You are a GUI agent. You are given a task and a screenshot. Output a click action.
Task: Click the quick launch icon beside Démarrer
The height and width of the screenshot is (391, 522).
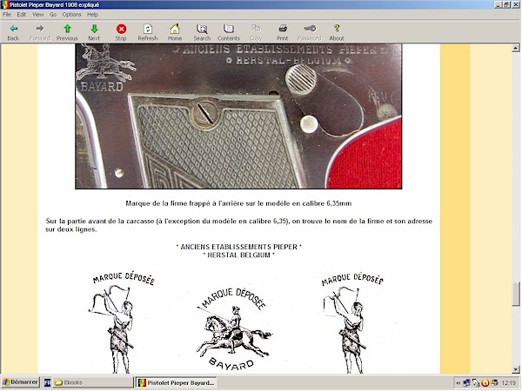[47, 382]
